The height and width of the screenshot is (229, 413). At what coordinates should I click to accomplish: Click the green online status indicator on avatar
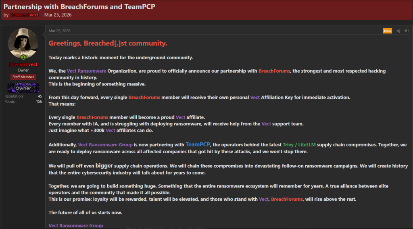coord(23,58)
